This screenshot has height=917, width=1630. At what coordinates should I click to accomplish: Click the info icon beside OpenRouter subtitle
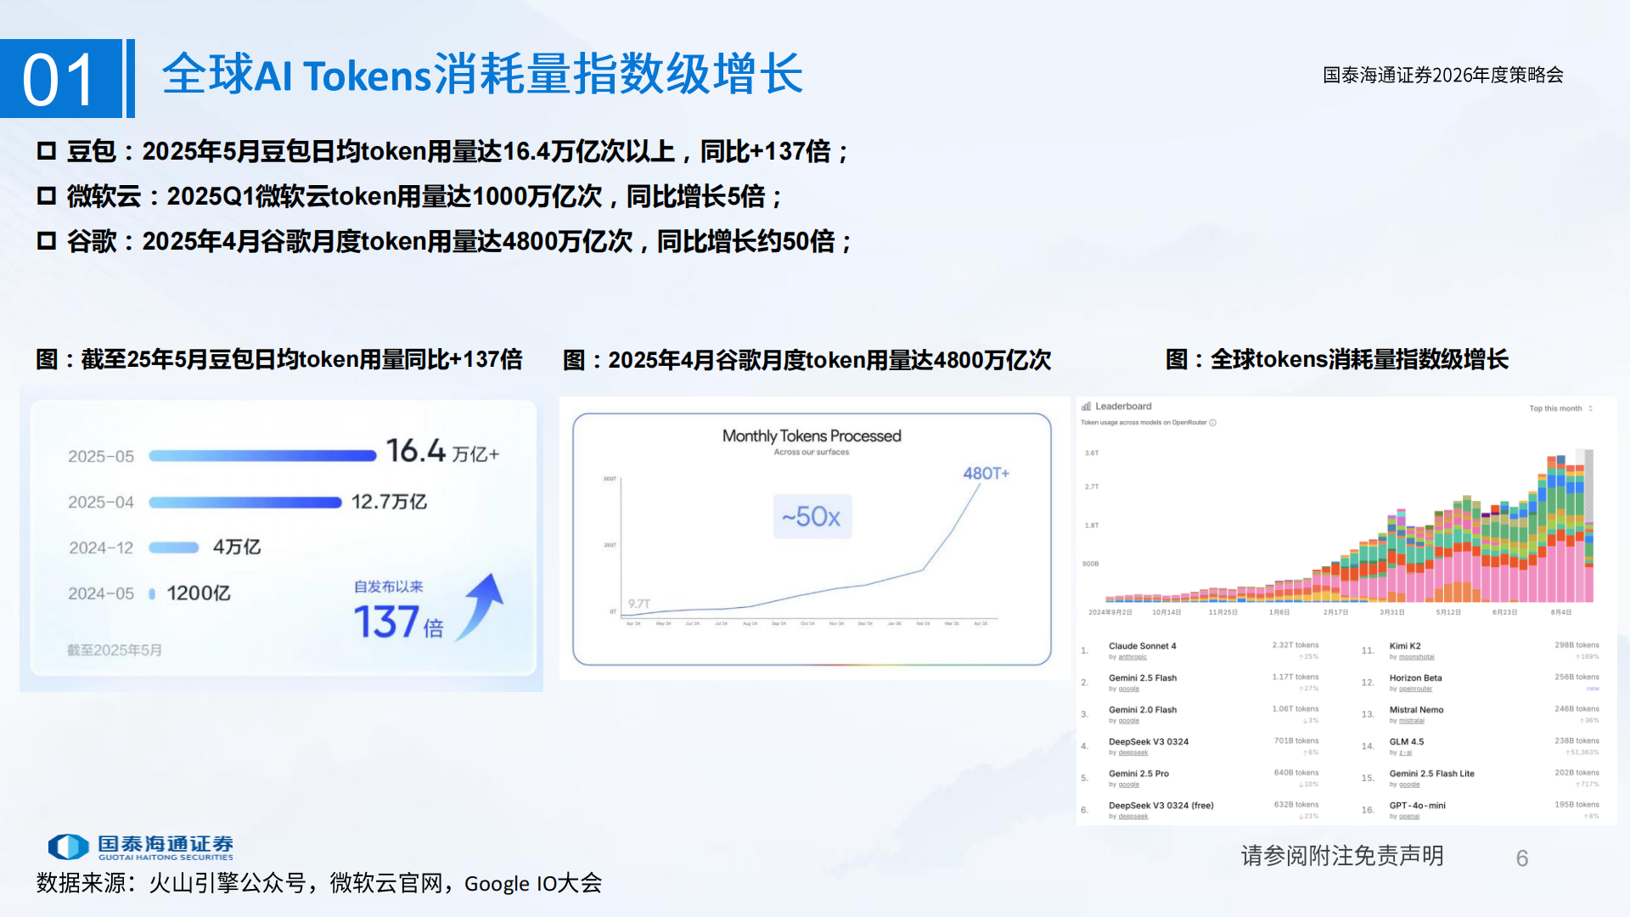1212,423
